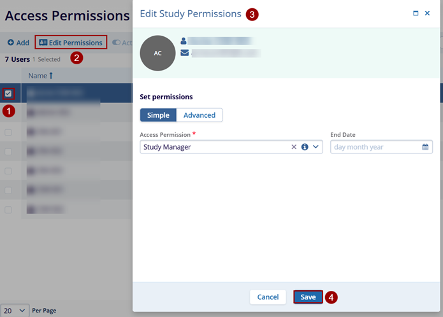Uncheck the selected first user checkbox
Screen dimensions: 443x317
point(8,94)
